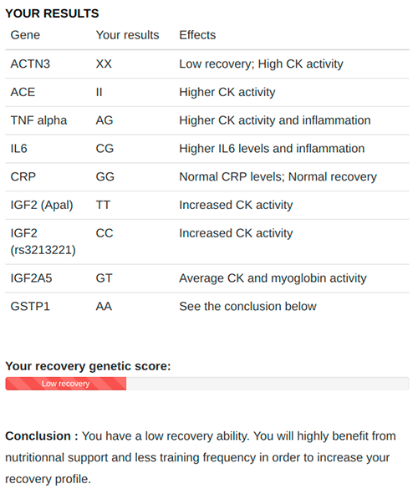Click the GSTP1 gene name
418x489 pixels.
pyautogui.click(x=30, y=306)
